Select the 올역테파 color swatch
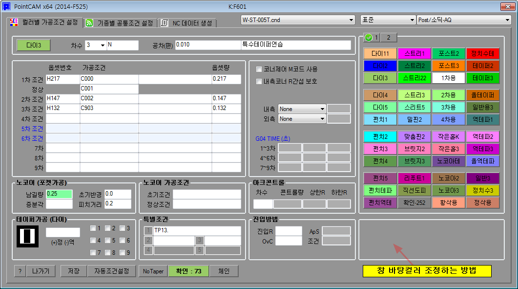Image resolution: width=518 pixels, height=289 pixels. pos(483,161)
